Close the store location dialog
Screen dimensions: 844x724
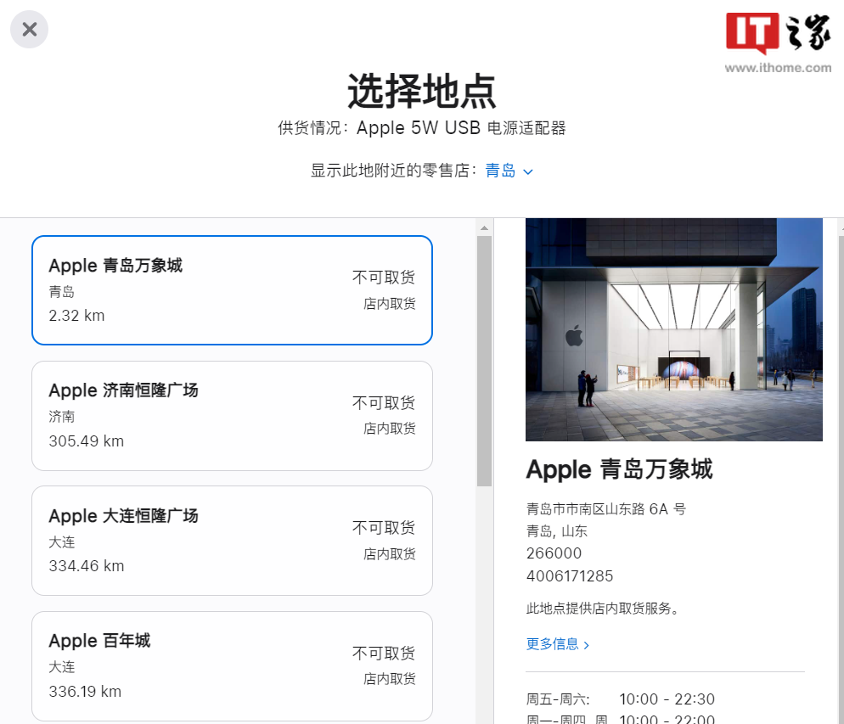click(29, 29)
